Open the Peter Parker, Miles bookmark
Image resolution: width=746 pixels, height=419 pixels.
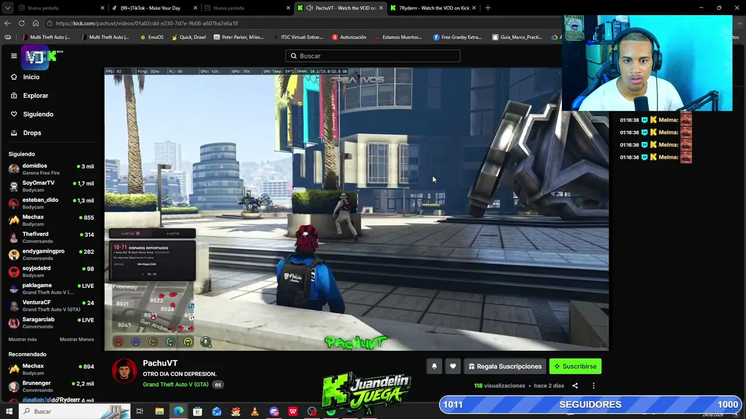click(238, 37)
